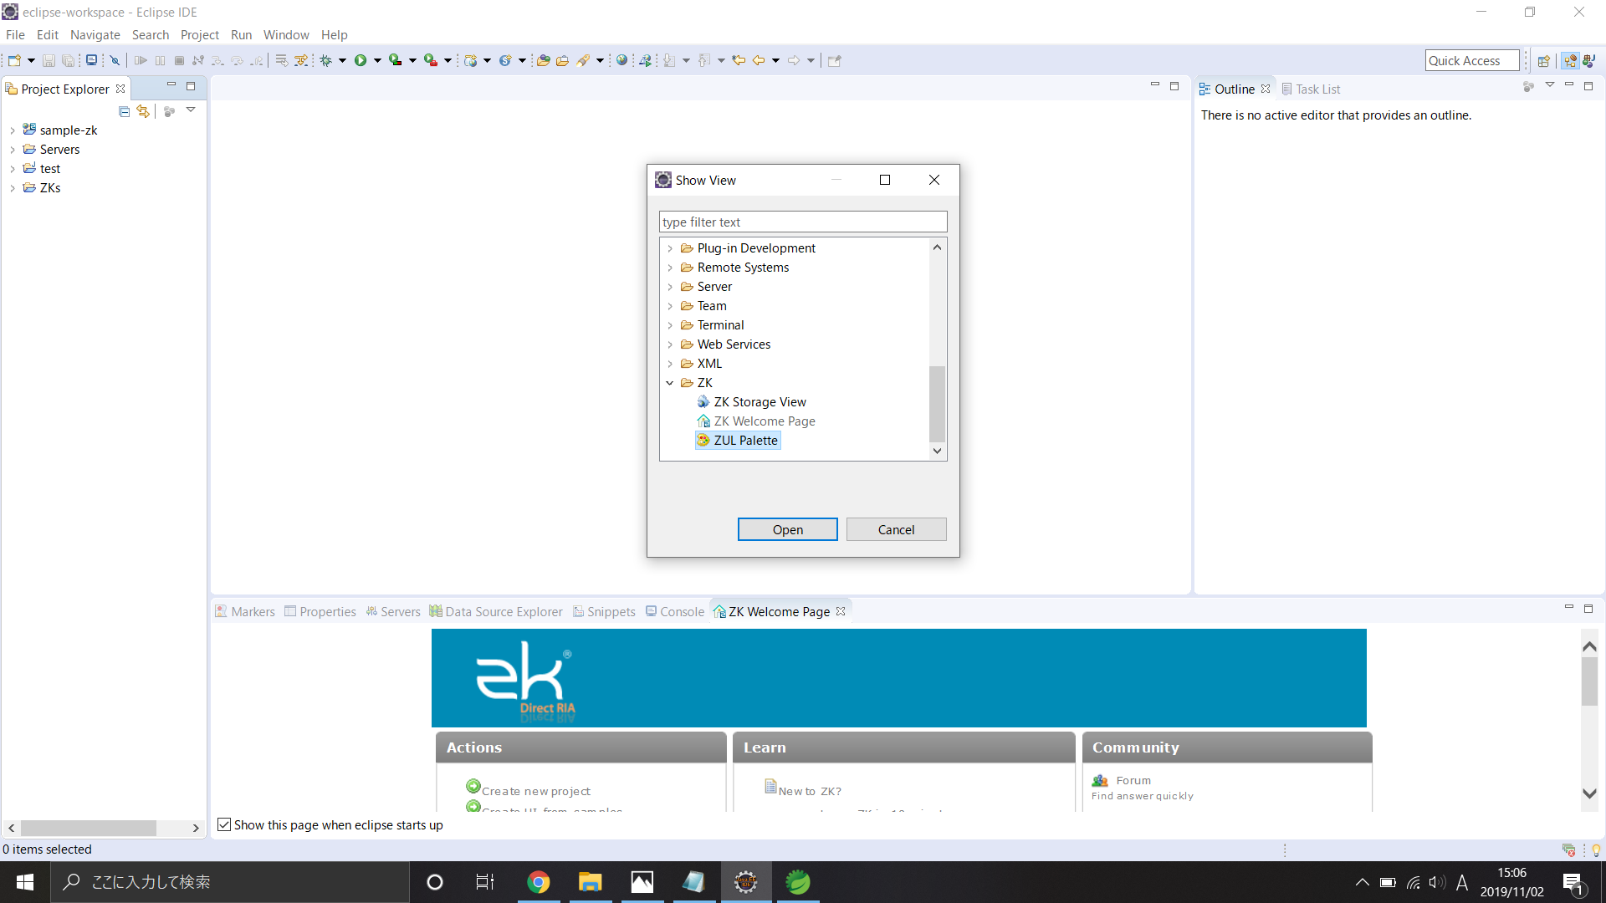Click the Debug bug icon in toolbar

click(x=326, y=60)
